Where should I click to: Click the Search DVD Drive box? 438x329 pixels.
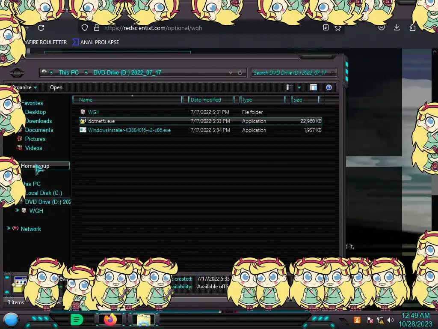(x=294, y=73)
